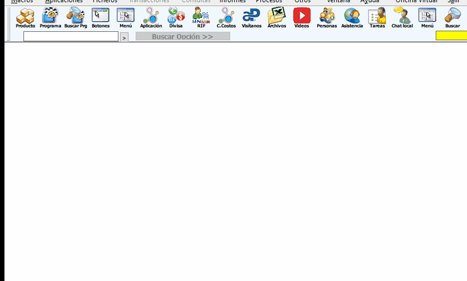Open the C.Costos cost centers icon
The width and height of the screenshot is (467, 281).
(226, 17)
